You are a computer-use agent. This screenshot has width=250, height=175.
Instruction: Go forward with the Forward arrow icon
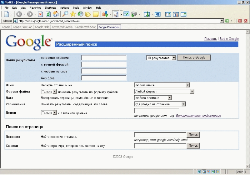coord(30,14)
